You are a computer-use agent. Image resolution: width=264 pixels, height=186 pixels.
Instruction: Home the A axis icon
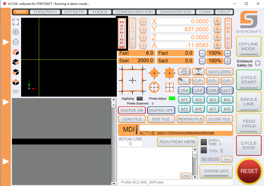(x=217, y=45)
